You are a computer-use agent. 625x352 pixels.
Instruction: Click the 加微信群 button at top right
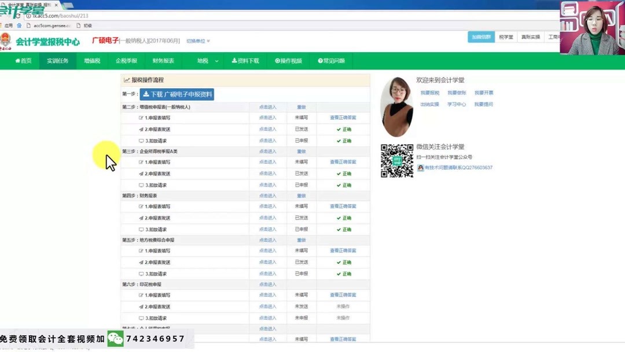click(x=481, y=36)
